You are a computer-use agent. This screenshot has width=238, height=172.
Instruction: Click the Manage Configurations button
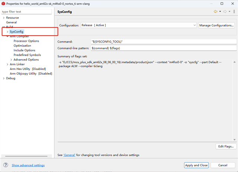(217, 25)
